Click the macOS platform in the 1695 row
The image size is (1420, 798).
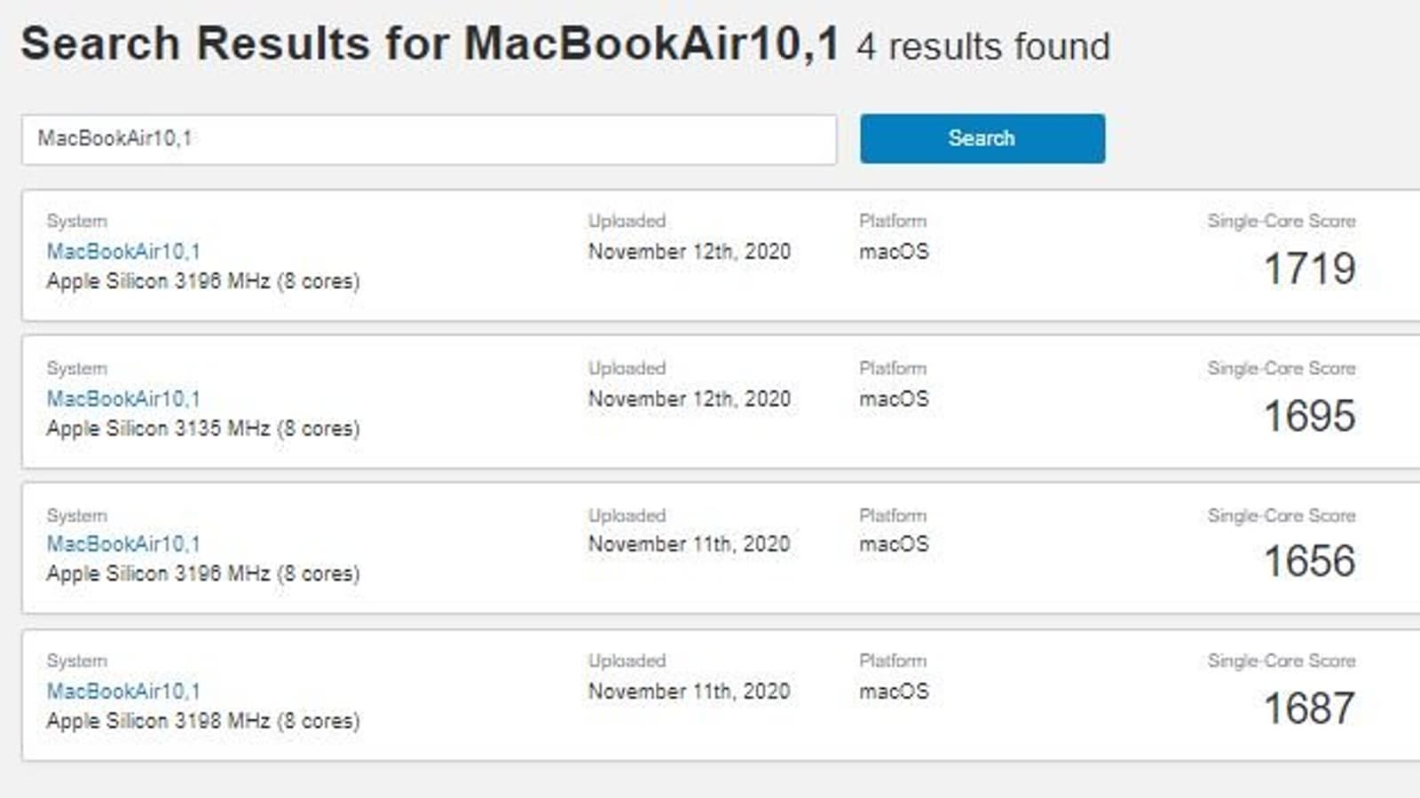[894, 399]
